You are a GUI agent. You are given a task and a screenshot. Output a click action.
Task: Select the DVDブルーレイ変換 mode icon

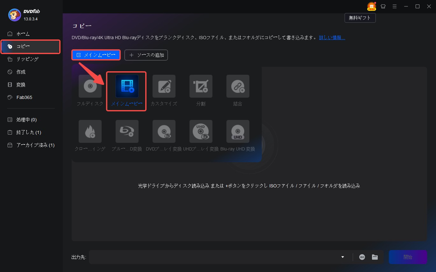click(x=164, y=131)
